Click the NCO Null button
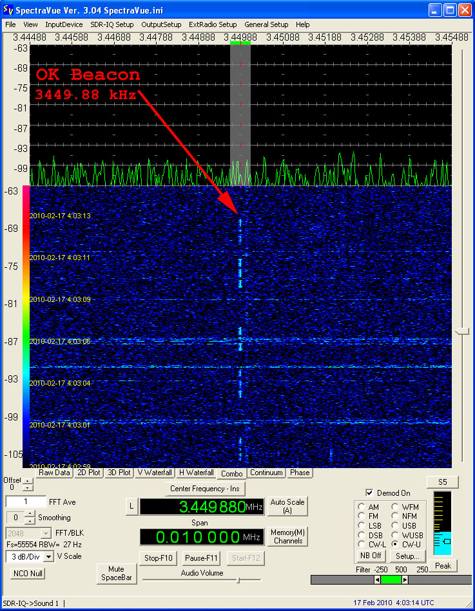This screenshot has height=611, width=475. (28, 574)
